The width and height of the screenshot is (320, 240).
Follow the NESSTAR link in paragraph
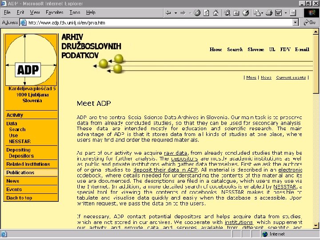click(x=285, y=187)
